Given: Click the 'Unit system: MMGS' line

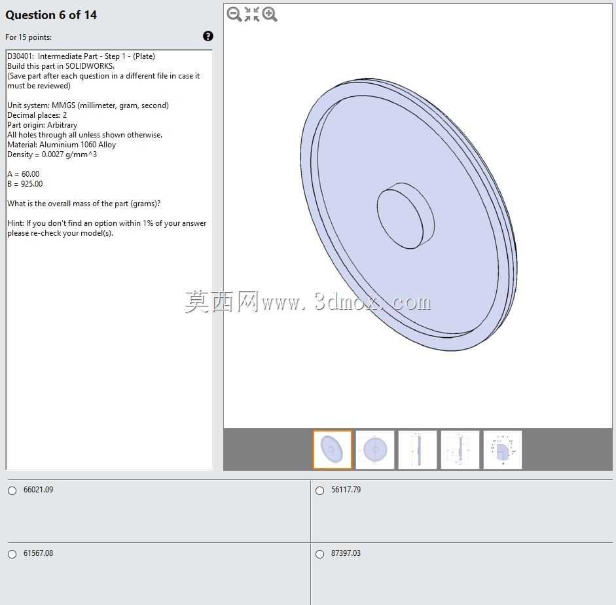Looking at the screenshot, I should coord(88,105).
